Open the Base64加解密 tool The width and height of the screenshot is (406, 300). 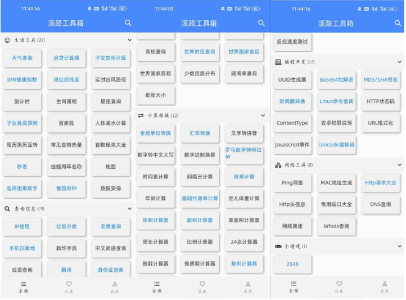tap(337, 80)
